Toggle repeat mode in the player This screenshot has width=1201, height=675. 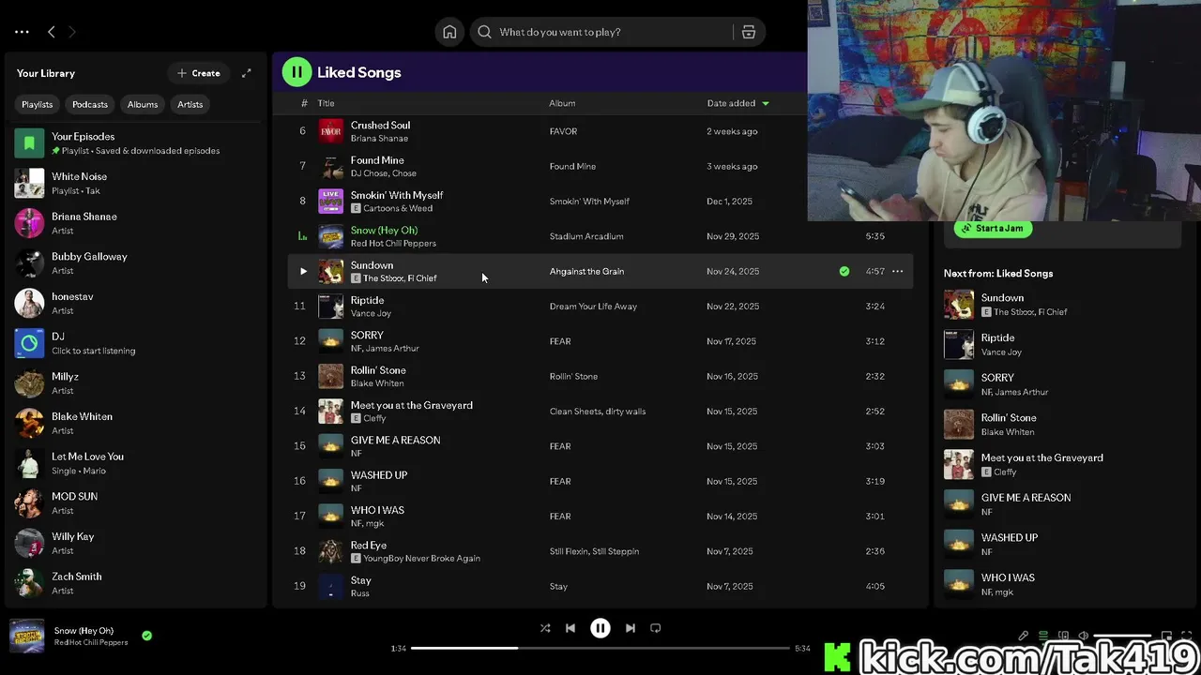point(656,628)
